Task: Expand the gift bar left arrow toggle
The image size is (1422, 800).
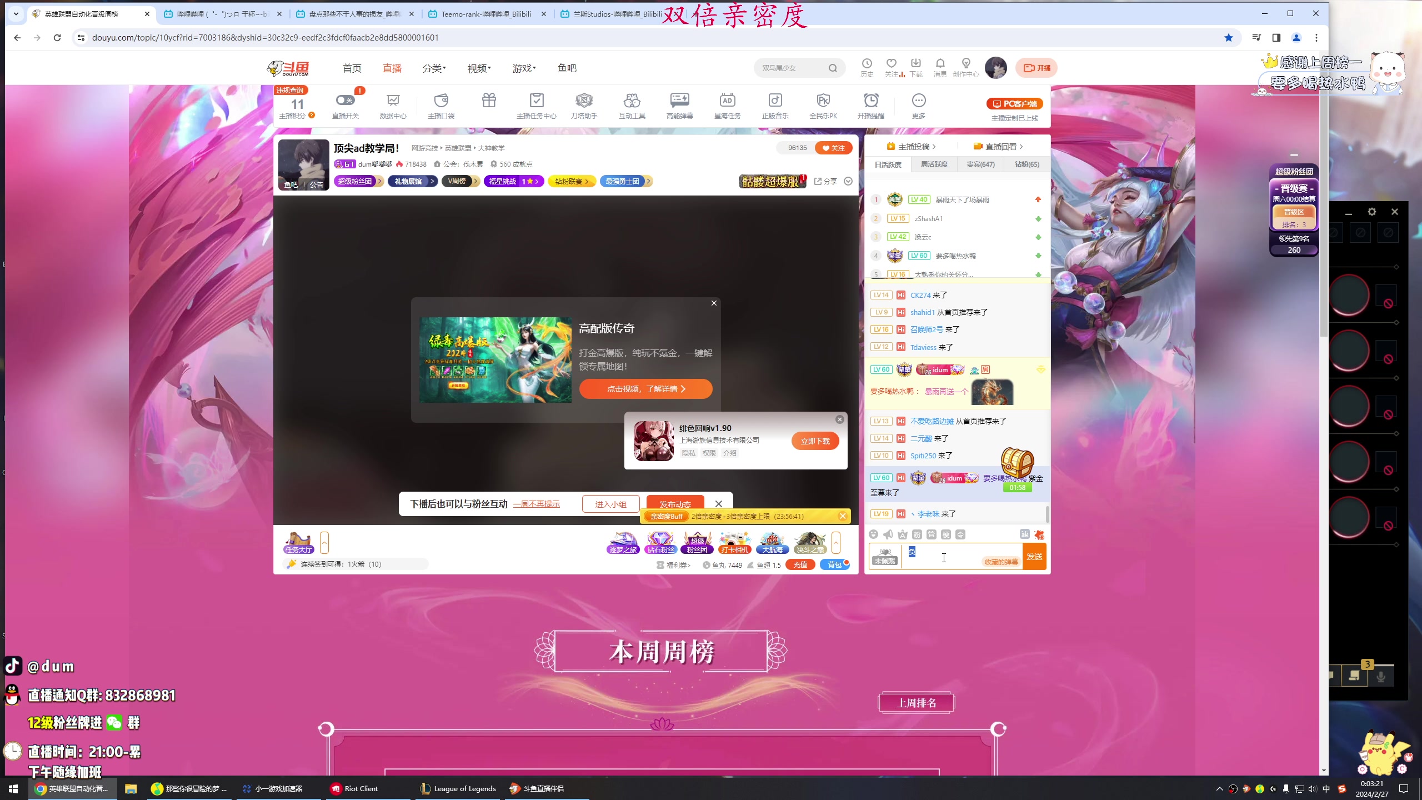Action: point(324,543)
